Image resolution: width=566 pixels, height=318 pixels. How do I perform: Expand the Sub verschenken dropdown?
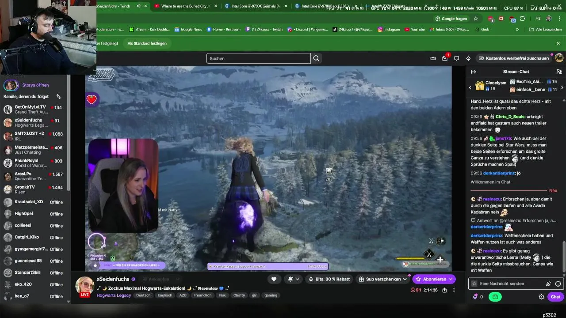tap(405, 279)
